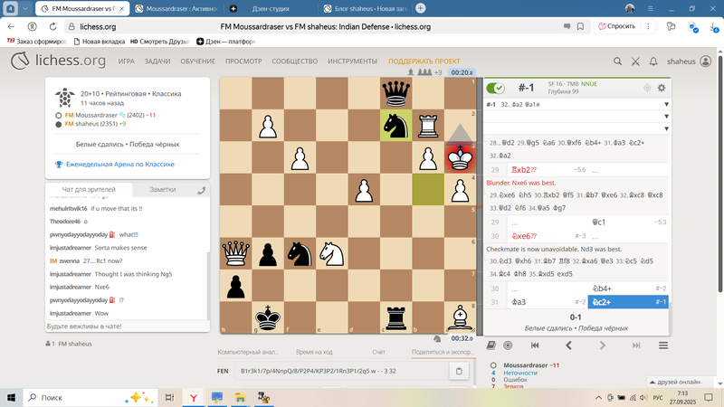Viewport: 724px width, 407px height.
Task: Click Windows taskbar search box
Action: [x=90, y=397]
